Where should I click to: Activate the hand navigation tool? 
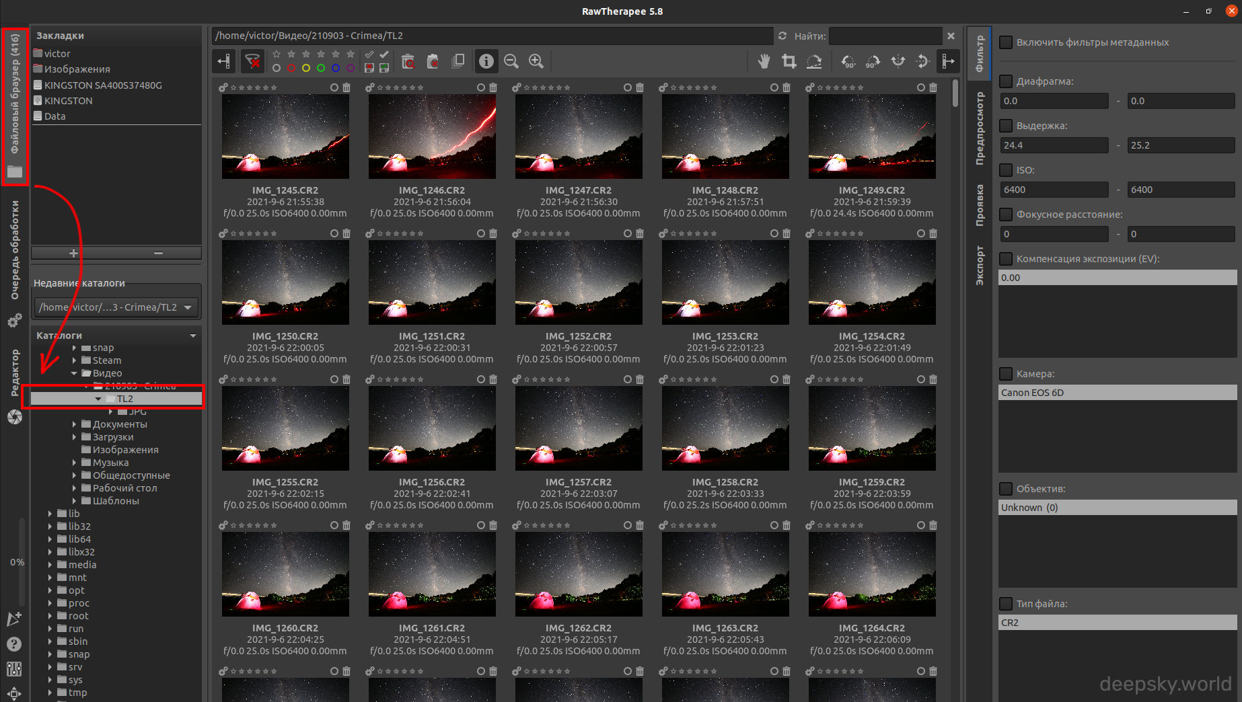click(764, 62)
